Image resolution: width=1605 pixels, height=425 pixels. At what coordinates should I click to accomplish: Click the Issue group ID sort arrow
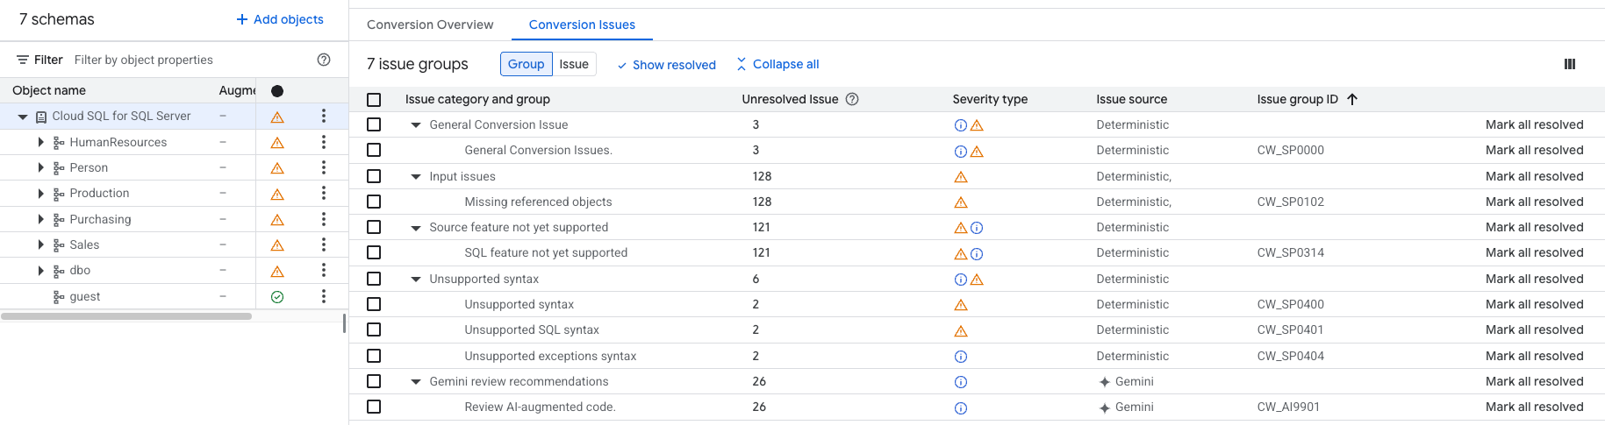(x=1352, y=99)
